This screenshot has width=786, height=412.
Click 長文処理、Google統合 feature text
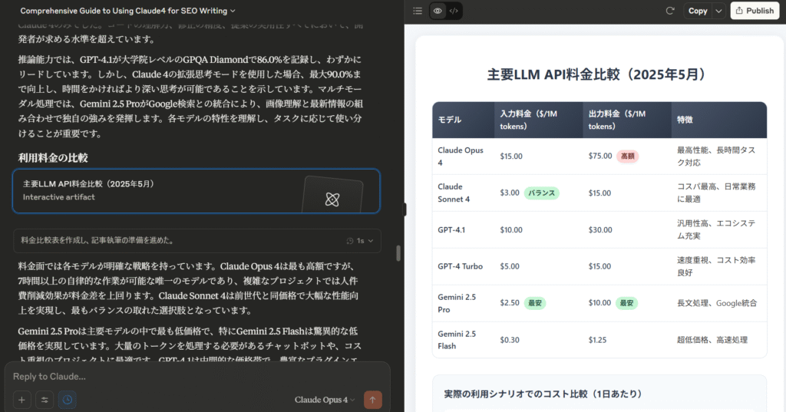(717, 303)
